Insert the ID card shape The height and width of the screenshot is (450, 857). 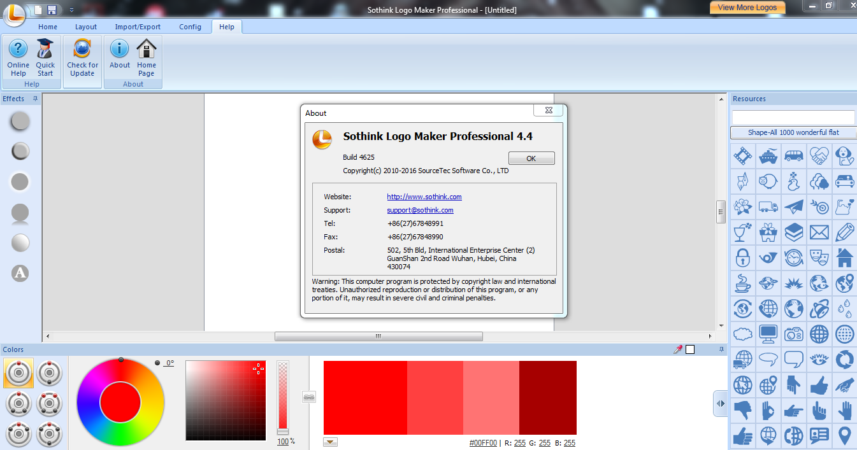pos(819,436)
